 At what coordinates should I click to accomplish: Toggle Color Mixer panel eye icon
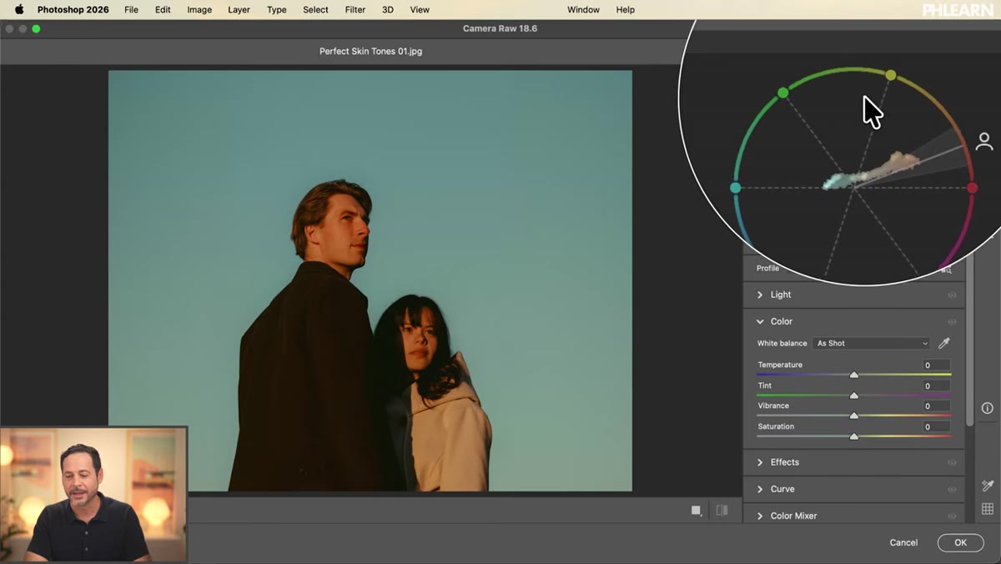click(952, 516)
